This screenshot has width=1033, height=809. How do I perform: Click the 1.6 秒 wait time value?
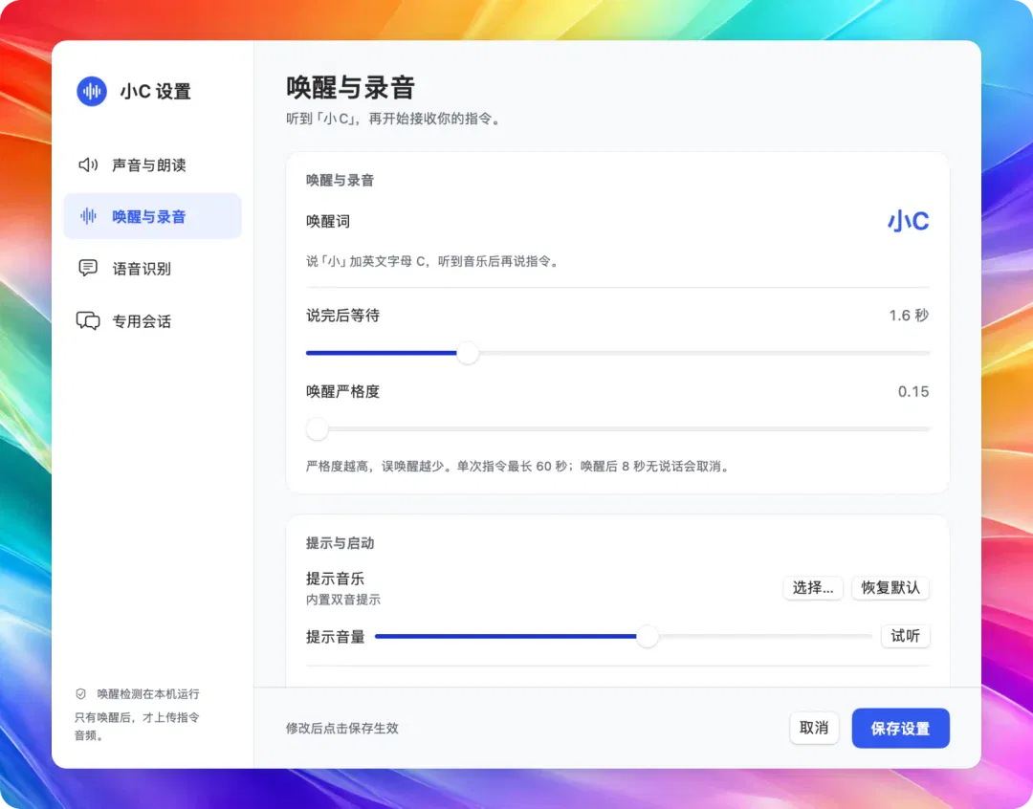pos(909,316)
